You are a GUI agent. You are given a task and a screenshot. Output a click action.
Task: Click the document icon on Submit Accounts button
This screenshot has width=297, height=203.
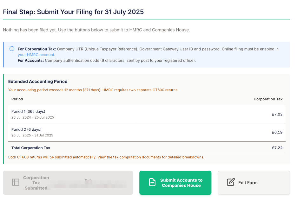[x=152, y=182]
